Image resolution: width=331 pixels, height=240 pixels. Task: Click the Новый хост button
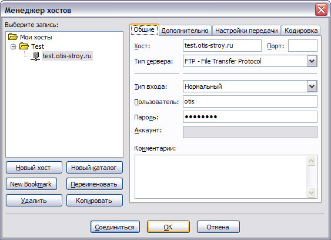[34, 168]
